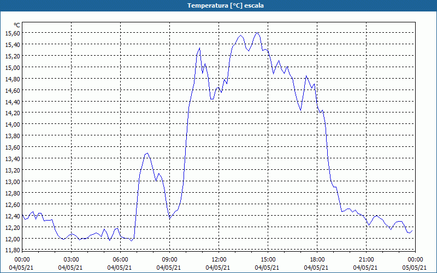Select the 15,20 axis value
The image size is (437, 273).
pos(13,56)
